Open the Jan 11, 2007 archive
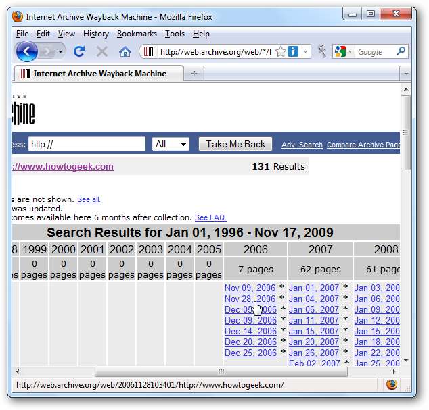The width and height of the screenshot is (429, 410). pos(314,320)
